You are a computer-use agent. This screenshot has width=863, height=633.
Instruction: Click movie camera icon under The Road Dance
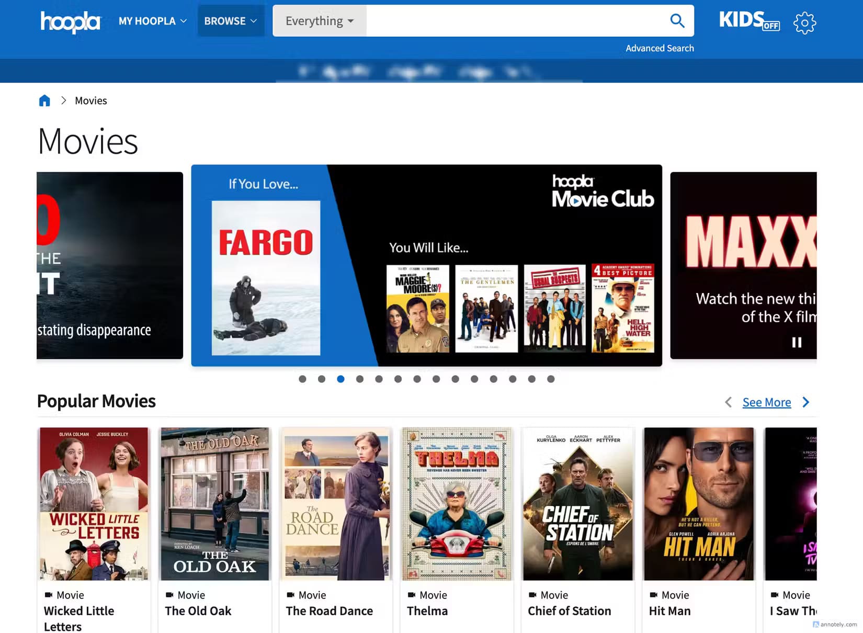coord(291,595)
